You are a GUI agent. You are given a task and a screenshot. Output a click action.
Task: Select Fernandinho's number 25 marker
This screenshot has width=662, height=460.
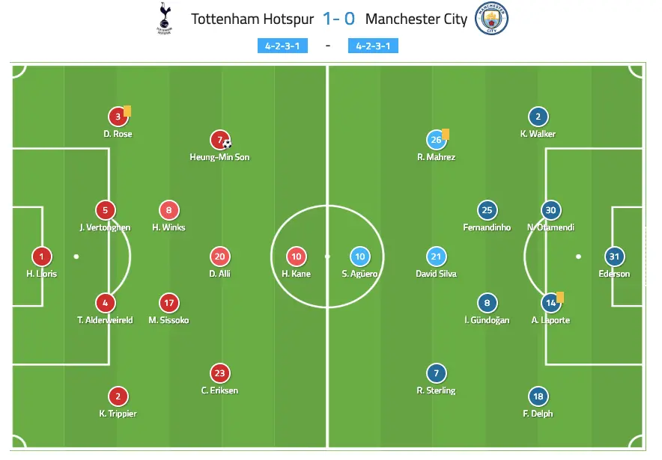pos(487,210)
